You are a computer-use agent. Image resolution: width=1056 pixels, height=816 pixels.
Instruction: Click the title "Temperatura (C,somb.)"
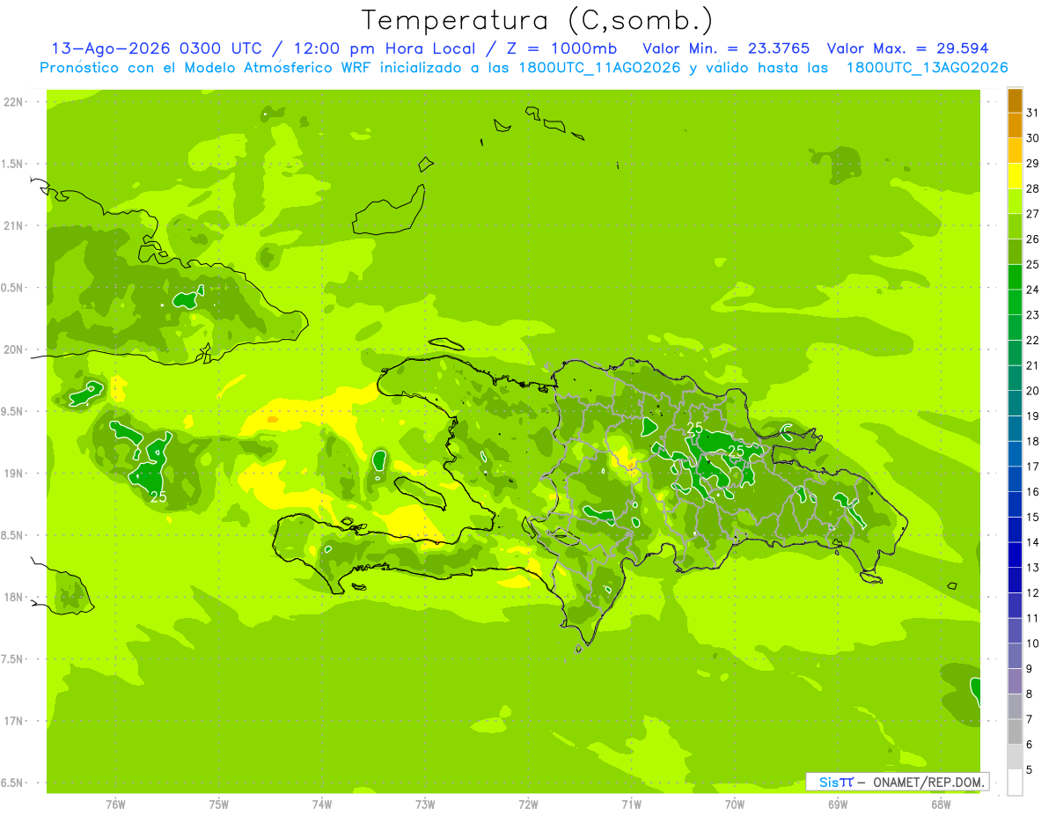pyautogui.click(x=538, y=20)
